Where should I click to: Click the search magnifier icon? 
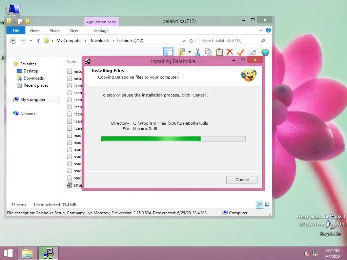pyautogui.click(x=263, y=41)
